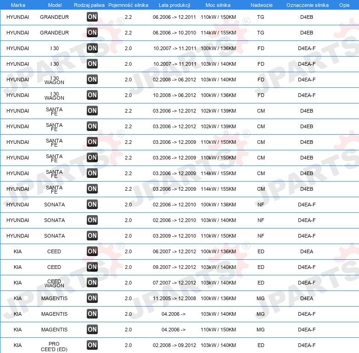359x353 pixels.
Task: Select ON badge in Kia Ceed 100kW row
Action: pyautogui.click(x=92, y=251)
